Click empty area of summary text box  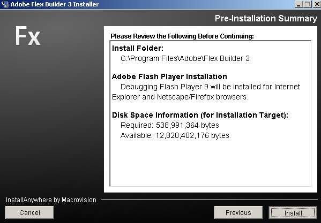[x=211, y=163]
